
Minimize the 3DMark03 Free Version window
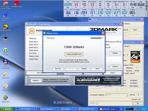click(x=114, y=24)
